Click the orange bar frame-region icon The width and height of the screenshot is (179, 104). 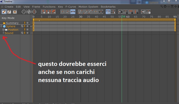click(34, 12)
